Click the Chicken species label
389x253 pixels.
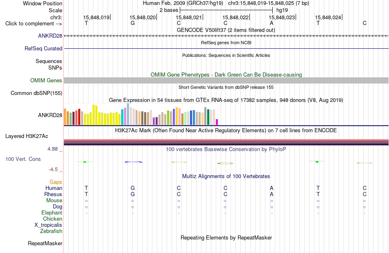click(x=52, y=219)
